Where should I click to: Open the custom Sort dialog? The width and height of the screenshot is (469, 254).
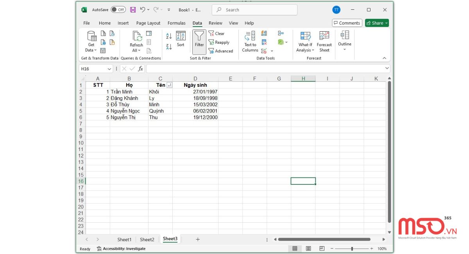(181, 39)
